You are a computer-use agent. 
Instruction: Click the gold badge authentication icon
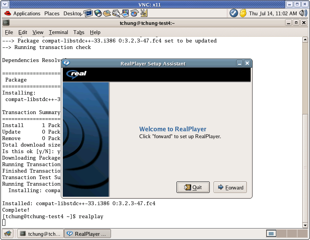click(243, 13)
